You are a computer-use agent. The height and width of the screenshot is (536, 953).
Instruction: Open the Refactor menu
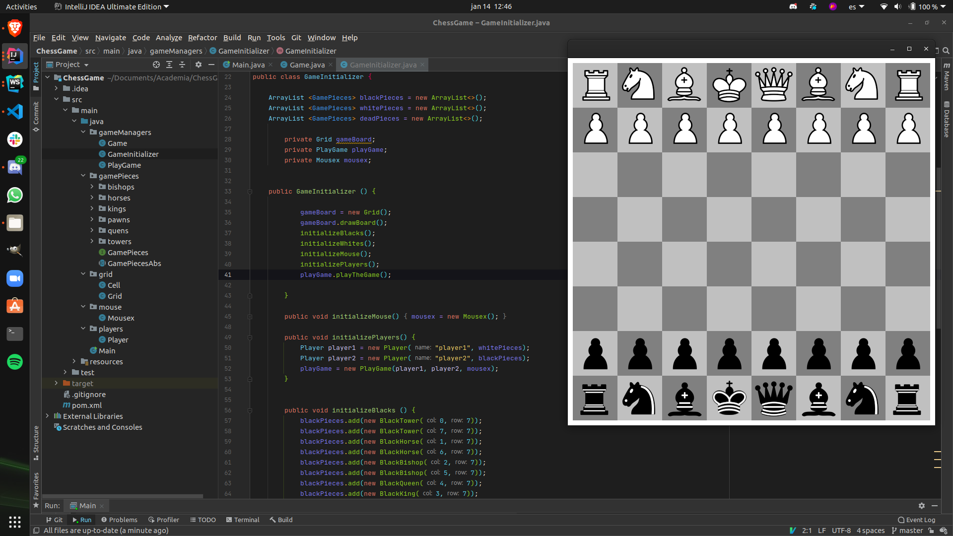[202, 38]
